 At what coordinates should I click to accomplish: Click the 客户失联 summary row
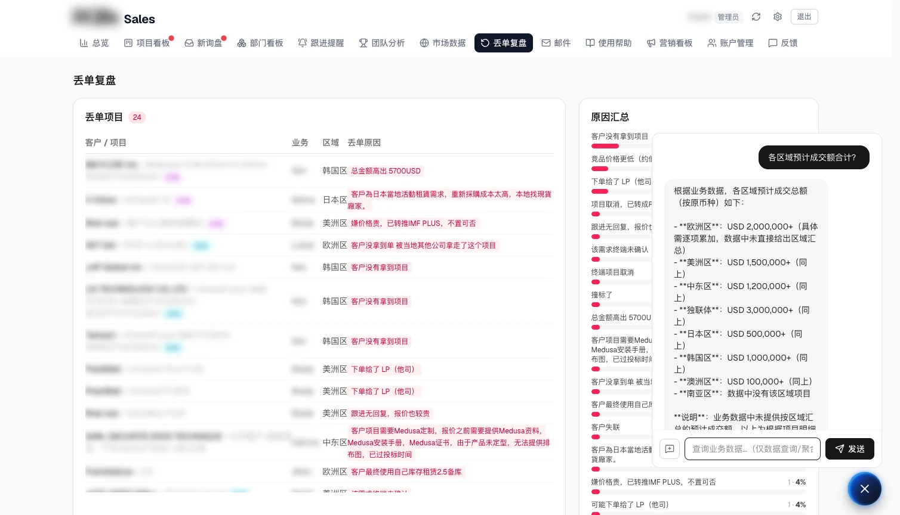tap(621, 430)
